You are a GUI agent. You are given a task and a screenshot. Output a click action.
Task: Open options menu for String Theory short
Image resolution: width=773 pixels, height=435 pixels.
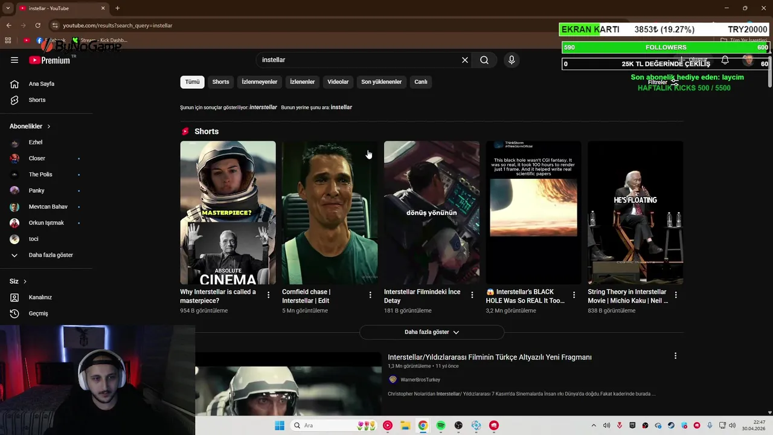coord(676,295)
